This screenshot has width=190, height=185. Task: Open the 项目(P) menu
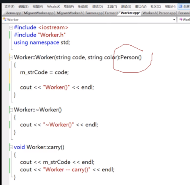[69, 6]
